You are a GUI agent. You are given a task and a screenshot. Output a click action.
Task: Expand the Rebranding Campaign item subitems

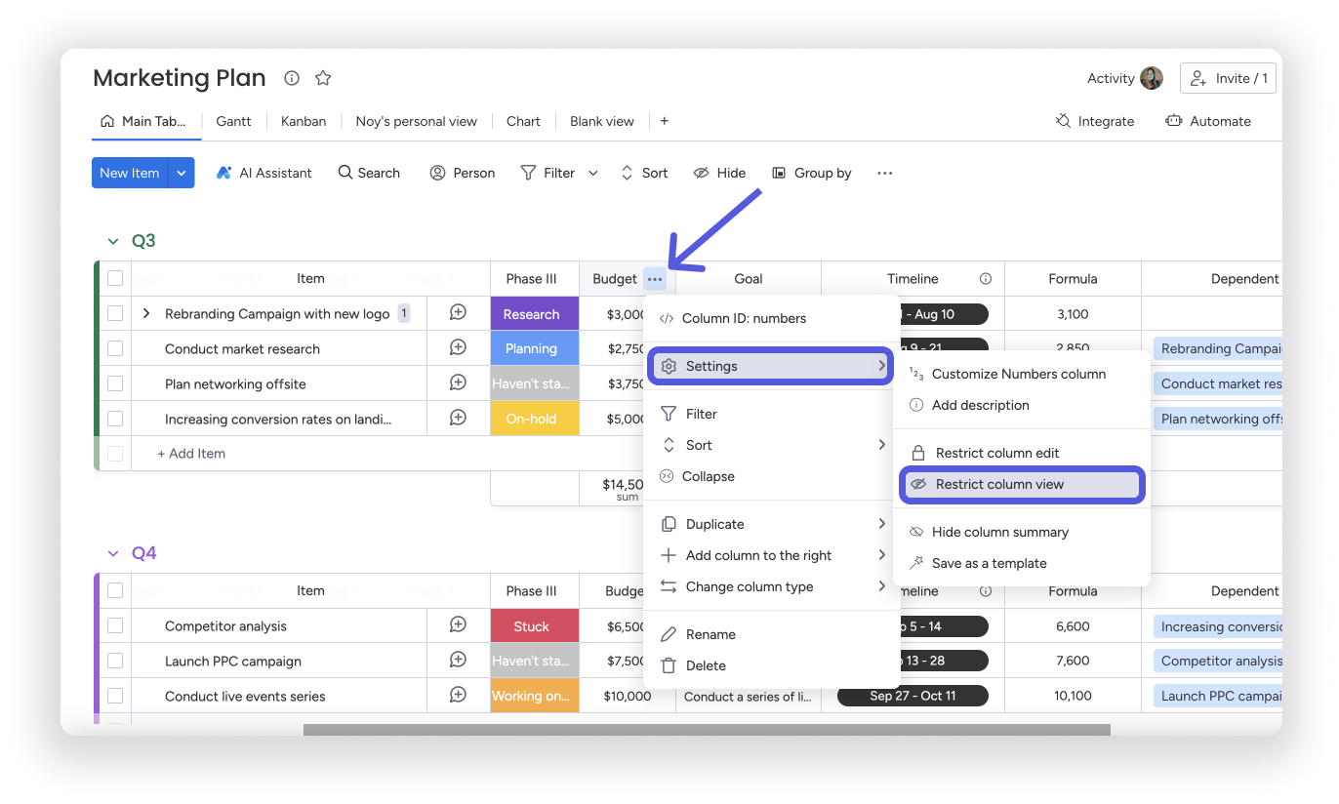click(144, 313)
